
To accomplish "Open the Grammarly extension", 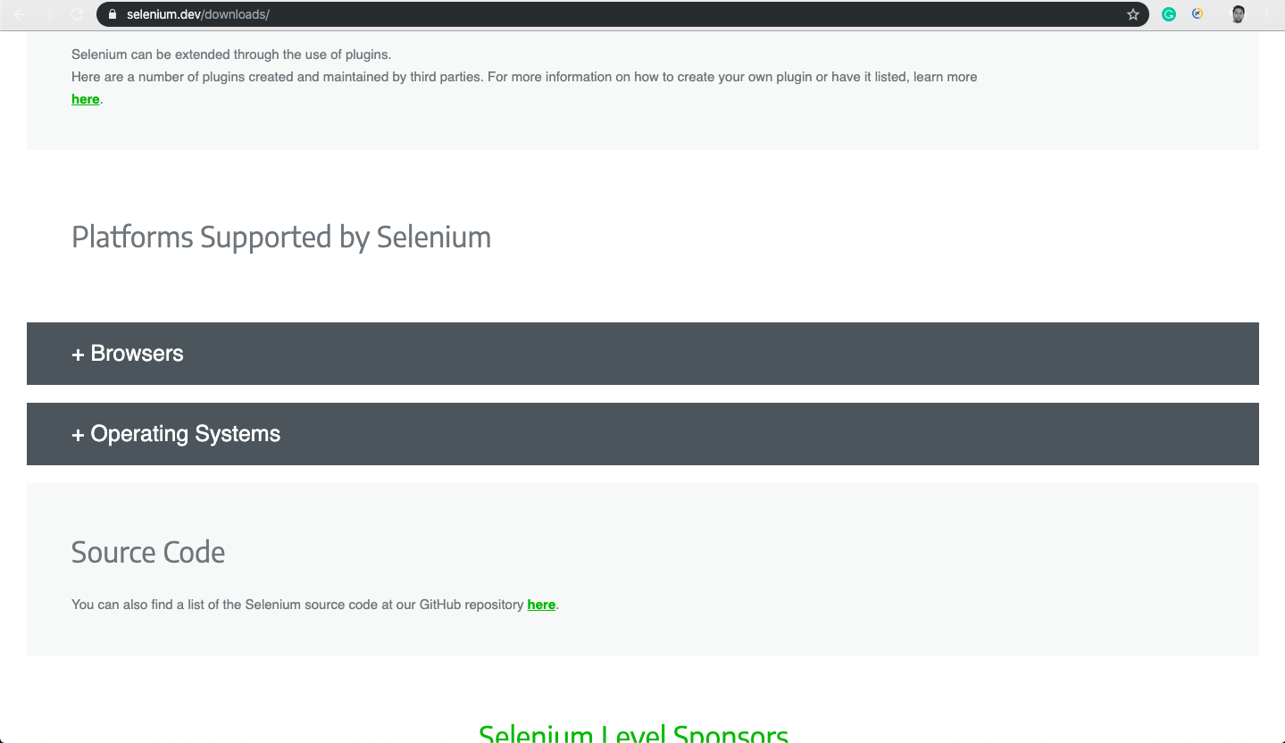I will (x=1169, y=14).
